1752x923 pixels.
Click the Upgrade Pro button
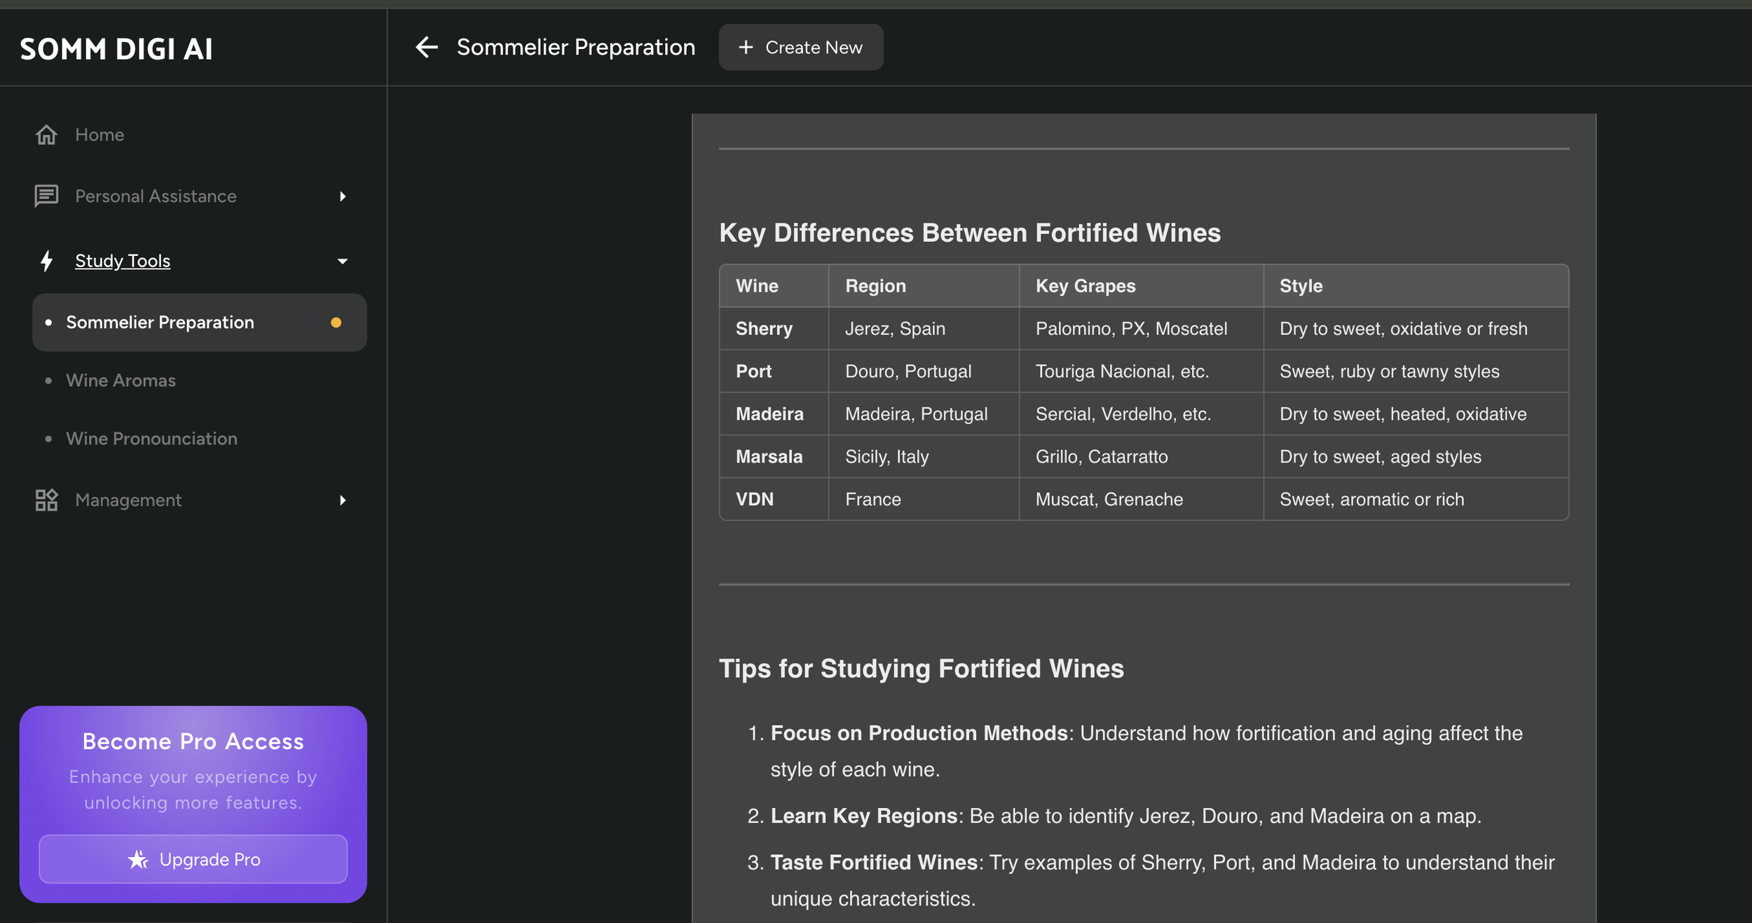coord(193,859)
